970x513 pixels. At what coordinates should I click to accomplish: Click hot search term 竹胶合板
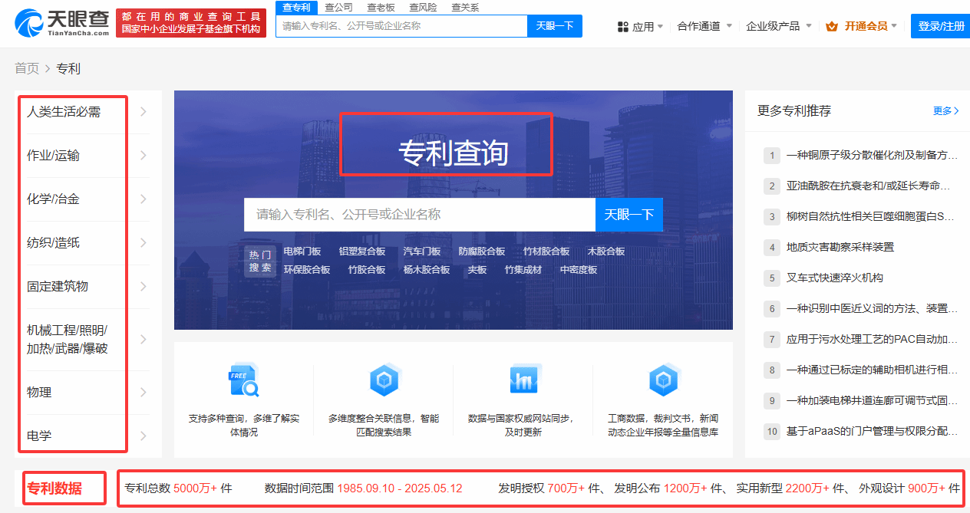coord(367,270)
